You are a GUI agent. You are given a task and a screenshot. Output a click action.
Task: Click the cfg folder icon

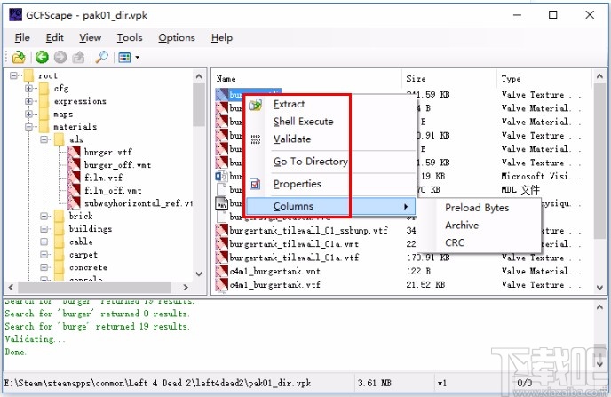(x=44, y=89)
